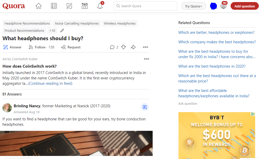
Task: Open the Wireless Headphones topic tag
Action: [120, 24]
